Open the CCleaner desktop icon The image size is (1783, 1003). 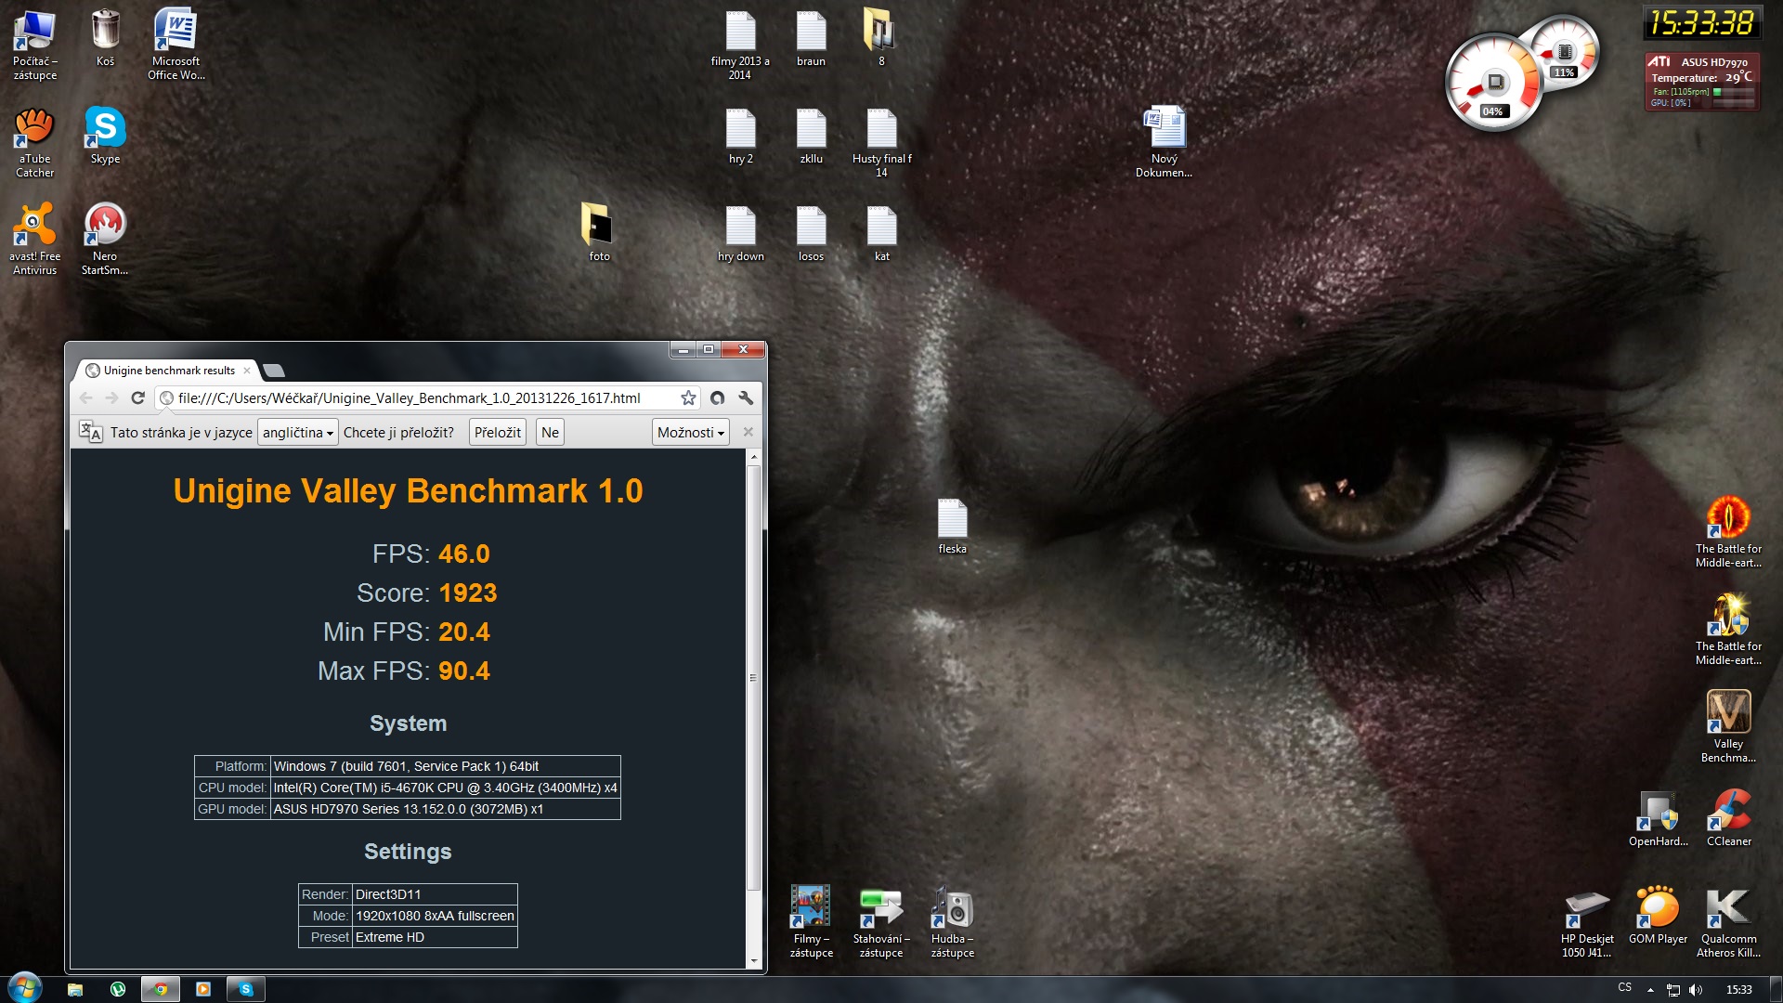(x=1728, y=814)
